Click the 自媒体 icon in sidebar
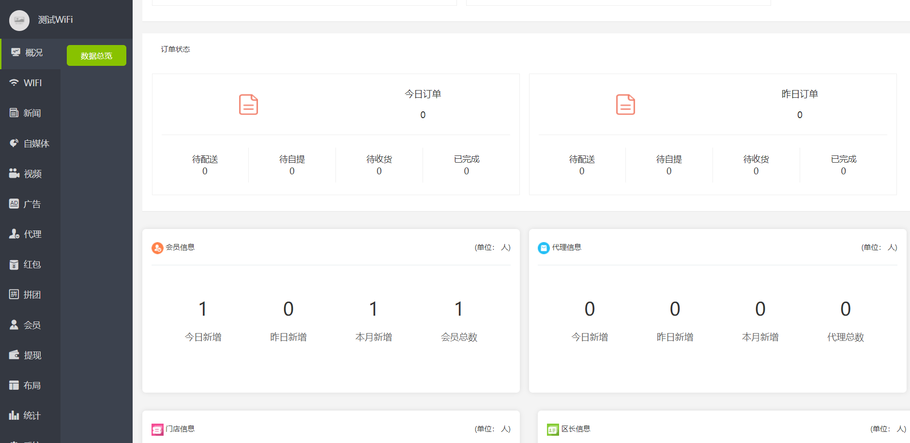Screen dimensions: 910x443 [x=14, y=143]
